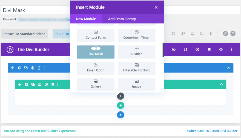Select the Divi Mask module
241x138 pixels.
(96, 52)
